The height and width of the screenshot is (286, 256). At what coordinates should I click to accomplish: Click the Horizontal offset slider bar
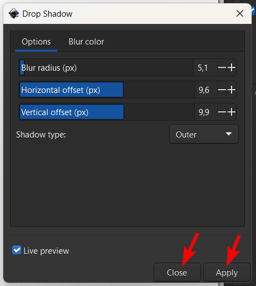(x=107, y=90)
